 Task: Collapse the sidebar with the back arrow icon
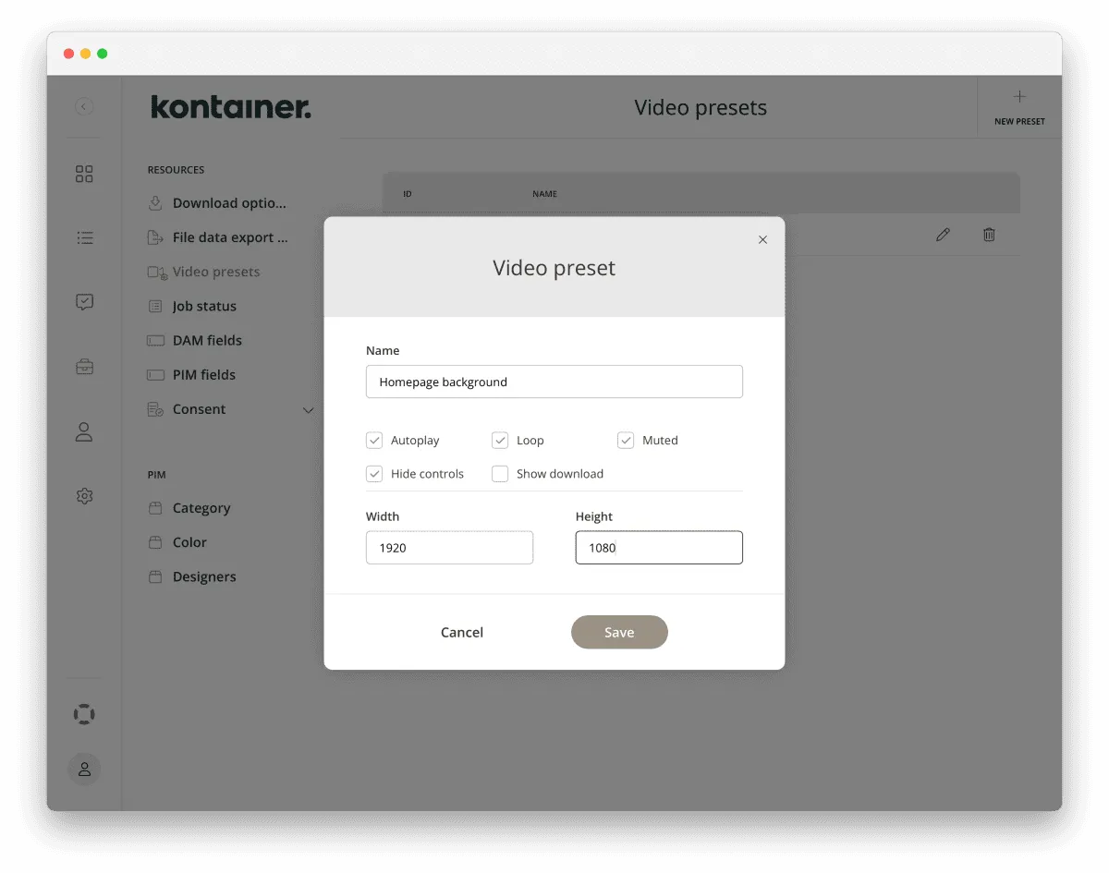pos(84,107)
